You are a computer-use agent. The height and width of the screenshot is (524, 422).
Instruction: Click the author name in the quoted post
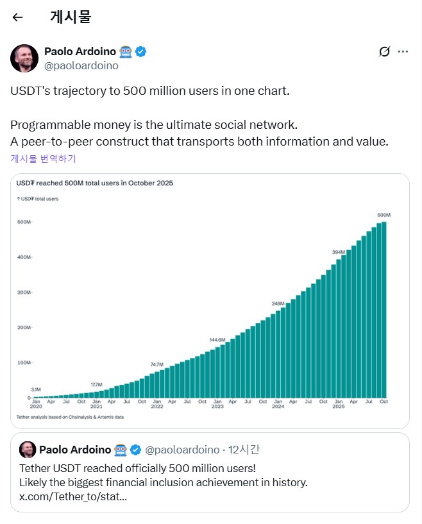75,449
